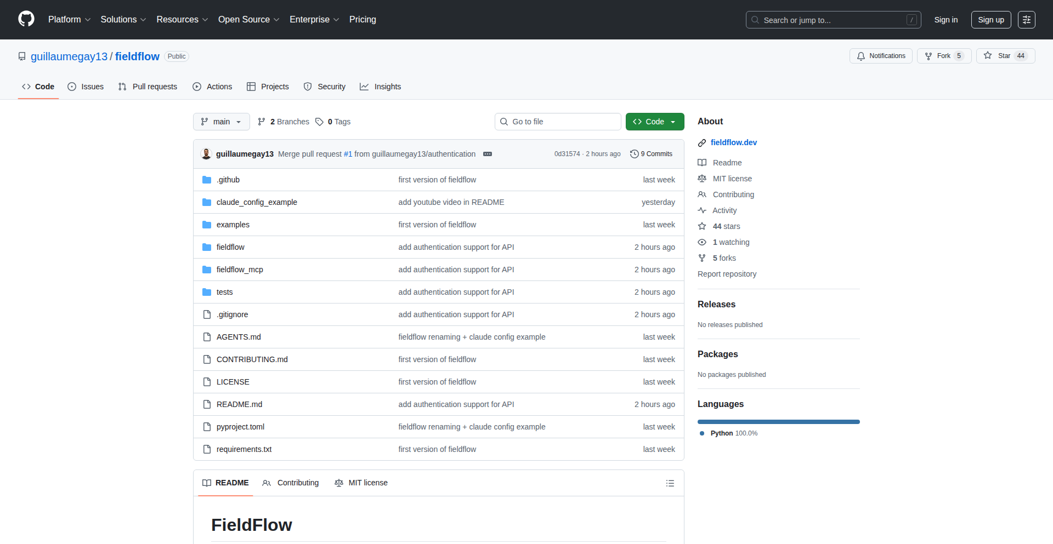Select the MIT license tab below file list
Viewport: 1053px width, 544px height.
[361, 483]
